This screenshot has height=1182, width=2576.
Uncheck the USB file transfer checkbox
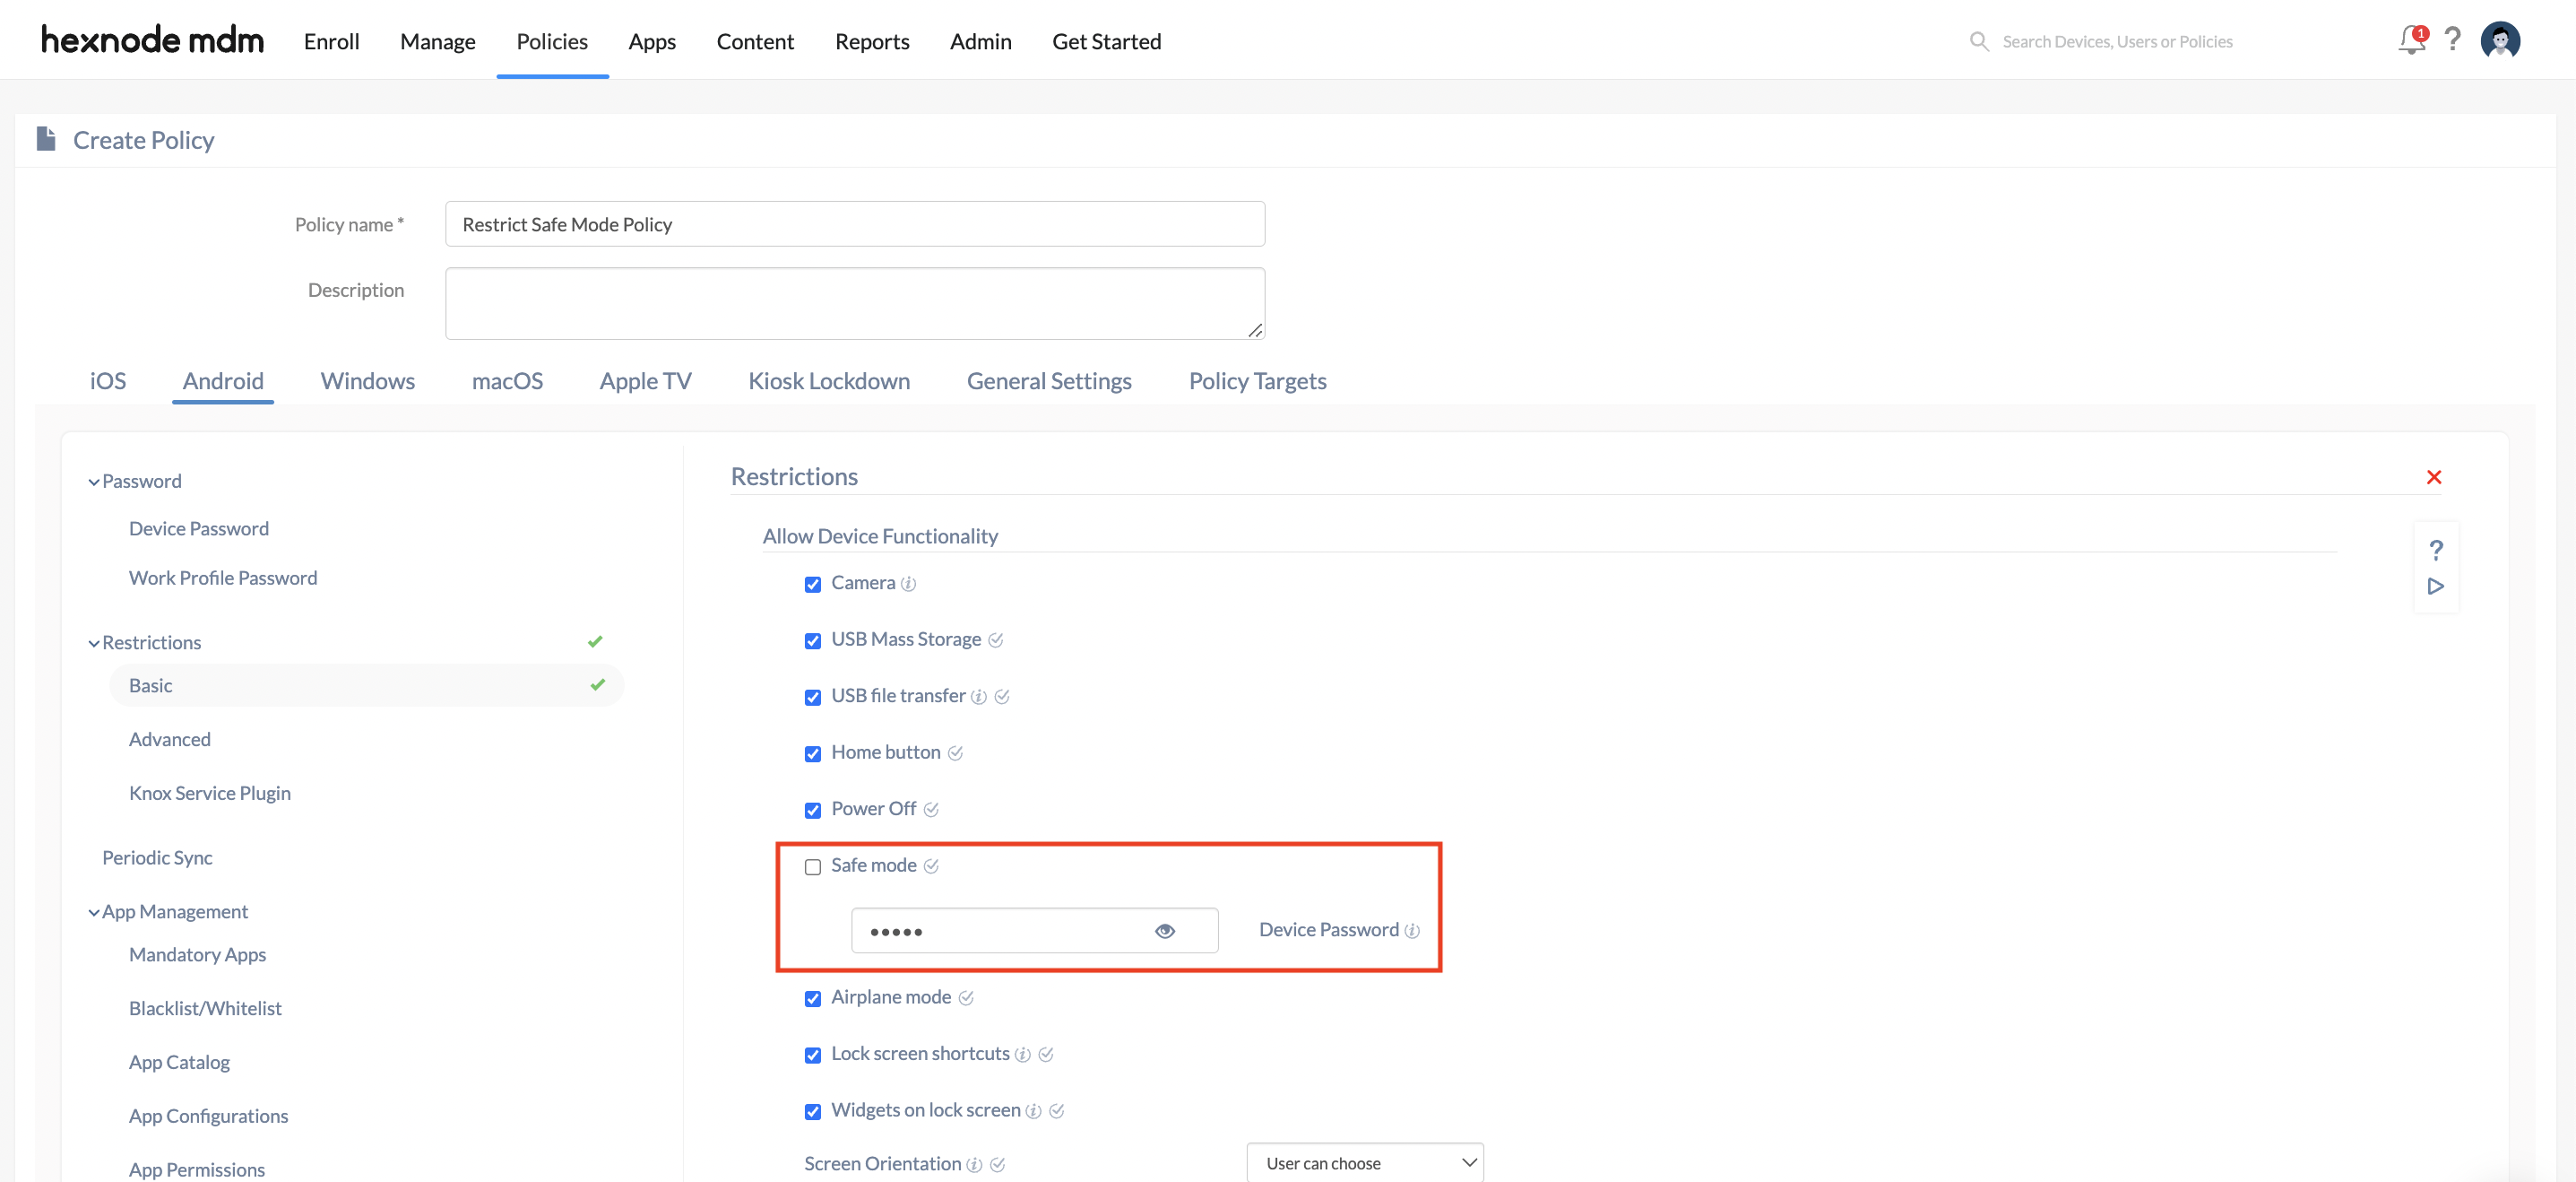[x=812, y=698]
